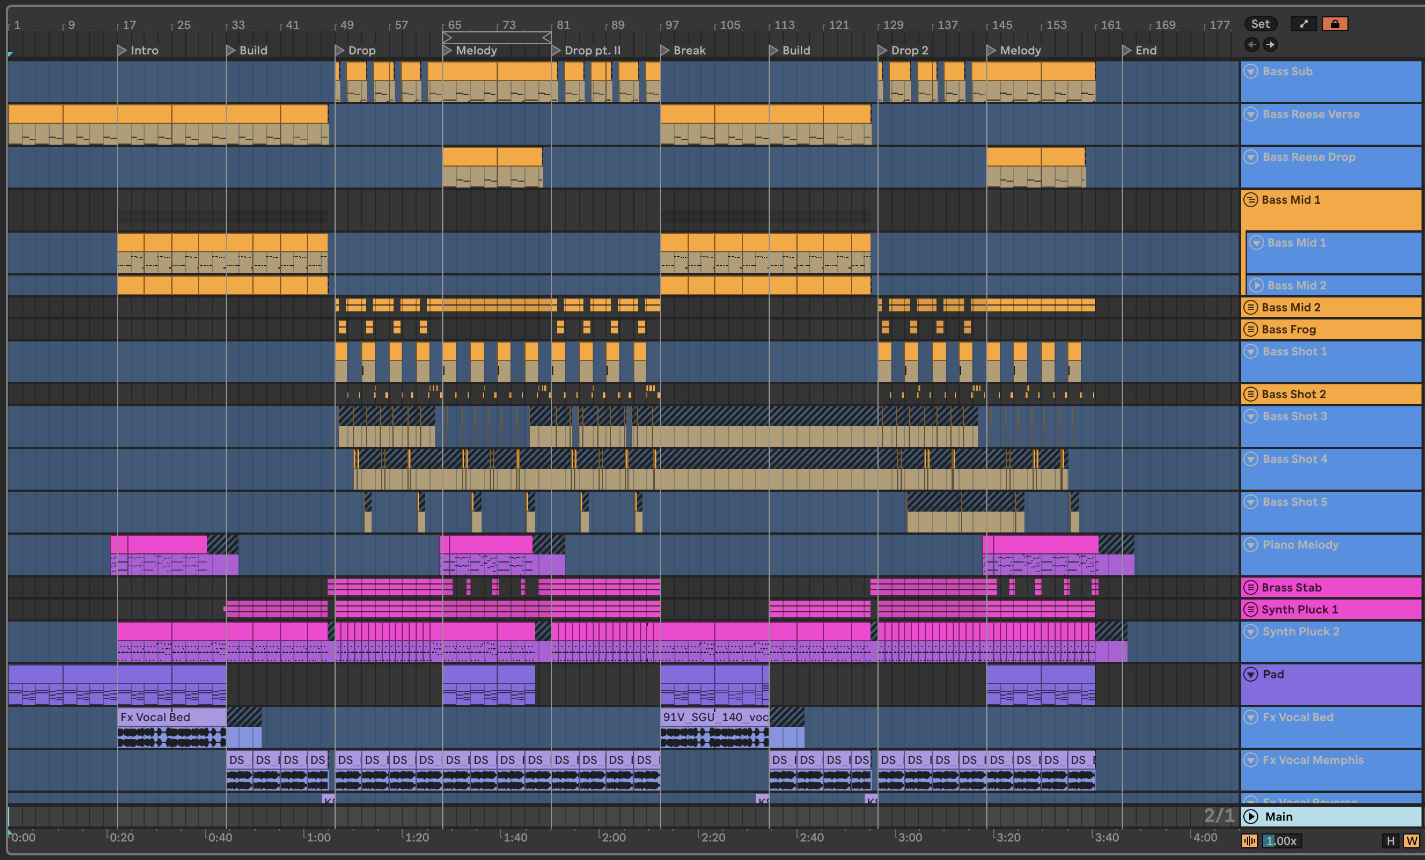
Task: Fold the Pad track arrow
Action: pyautogui.click(x=1251, y=674)
